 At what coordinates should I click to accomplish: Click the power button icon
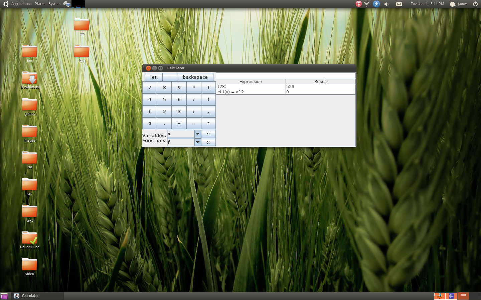[475, 4]
